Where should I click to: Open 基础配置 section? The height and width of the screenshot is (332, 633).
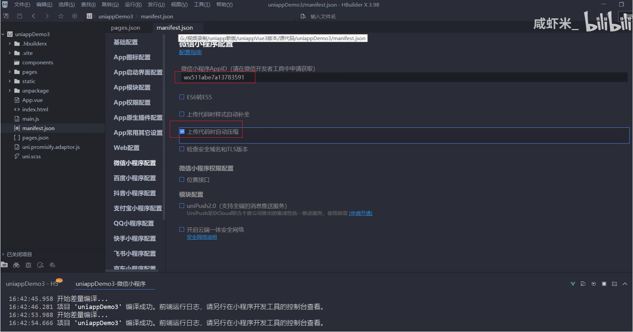tap(126, 42)
